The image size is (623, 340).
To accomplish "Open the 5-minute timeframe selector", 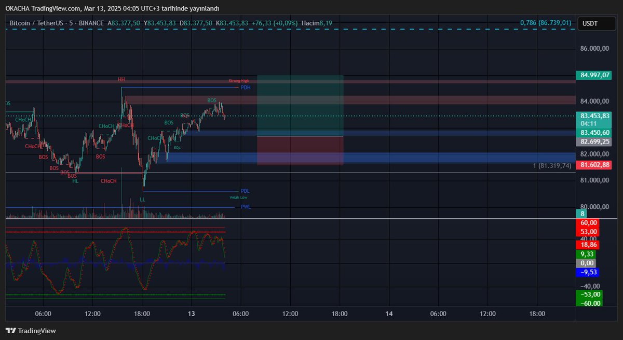I will pos(71,23).
